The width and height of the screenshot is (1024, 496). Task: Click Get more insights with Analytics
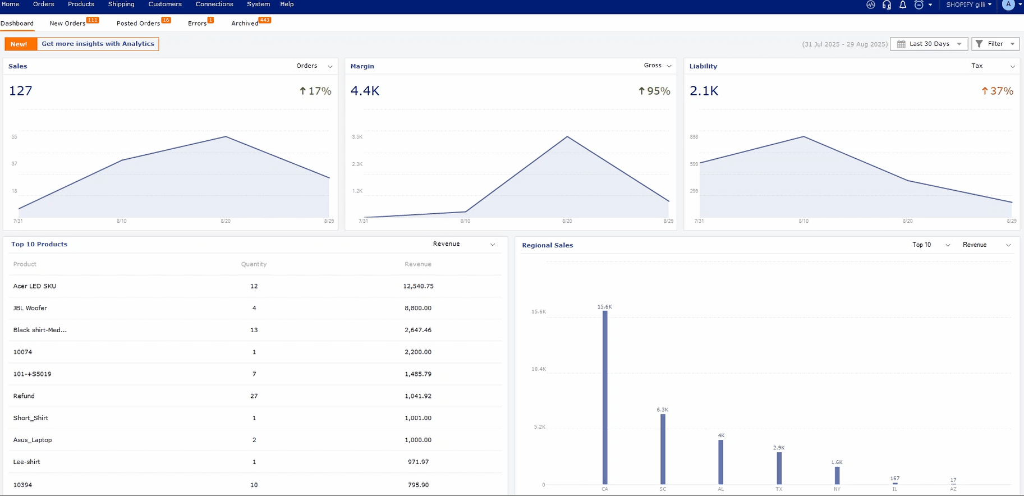pos(98,44)
